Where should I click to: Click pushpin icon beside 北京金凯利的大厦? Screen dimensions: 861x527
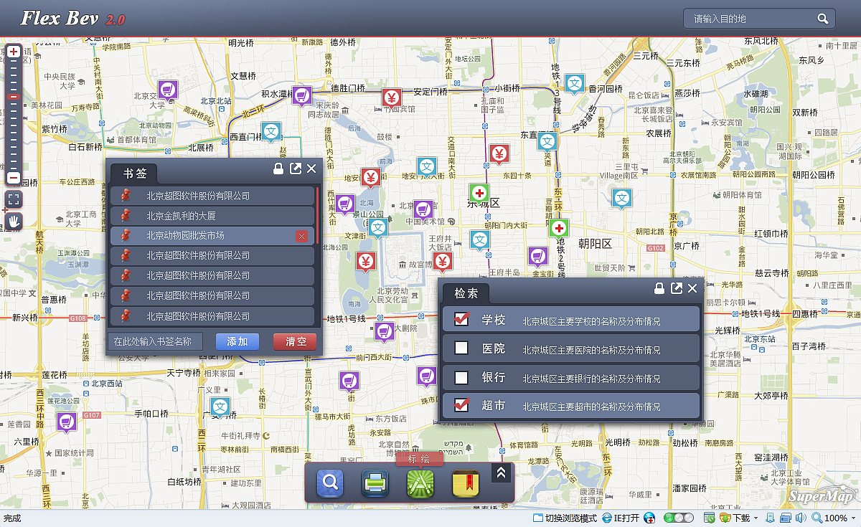coord(127,215)
